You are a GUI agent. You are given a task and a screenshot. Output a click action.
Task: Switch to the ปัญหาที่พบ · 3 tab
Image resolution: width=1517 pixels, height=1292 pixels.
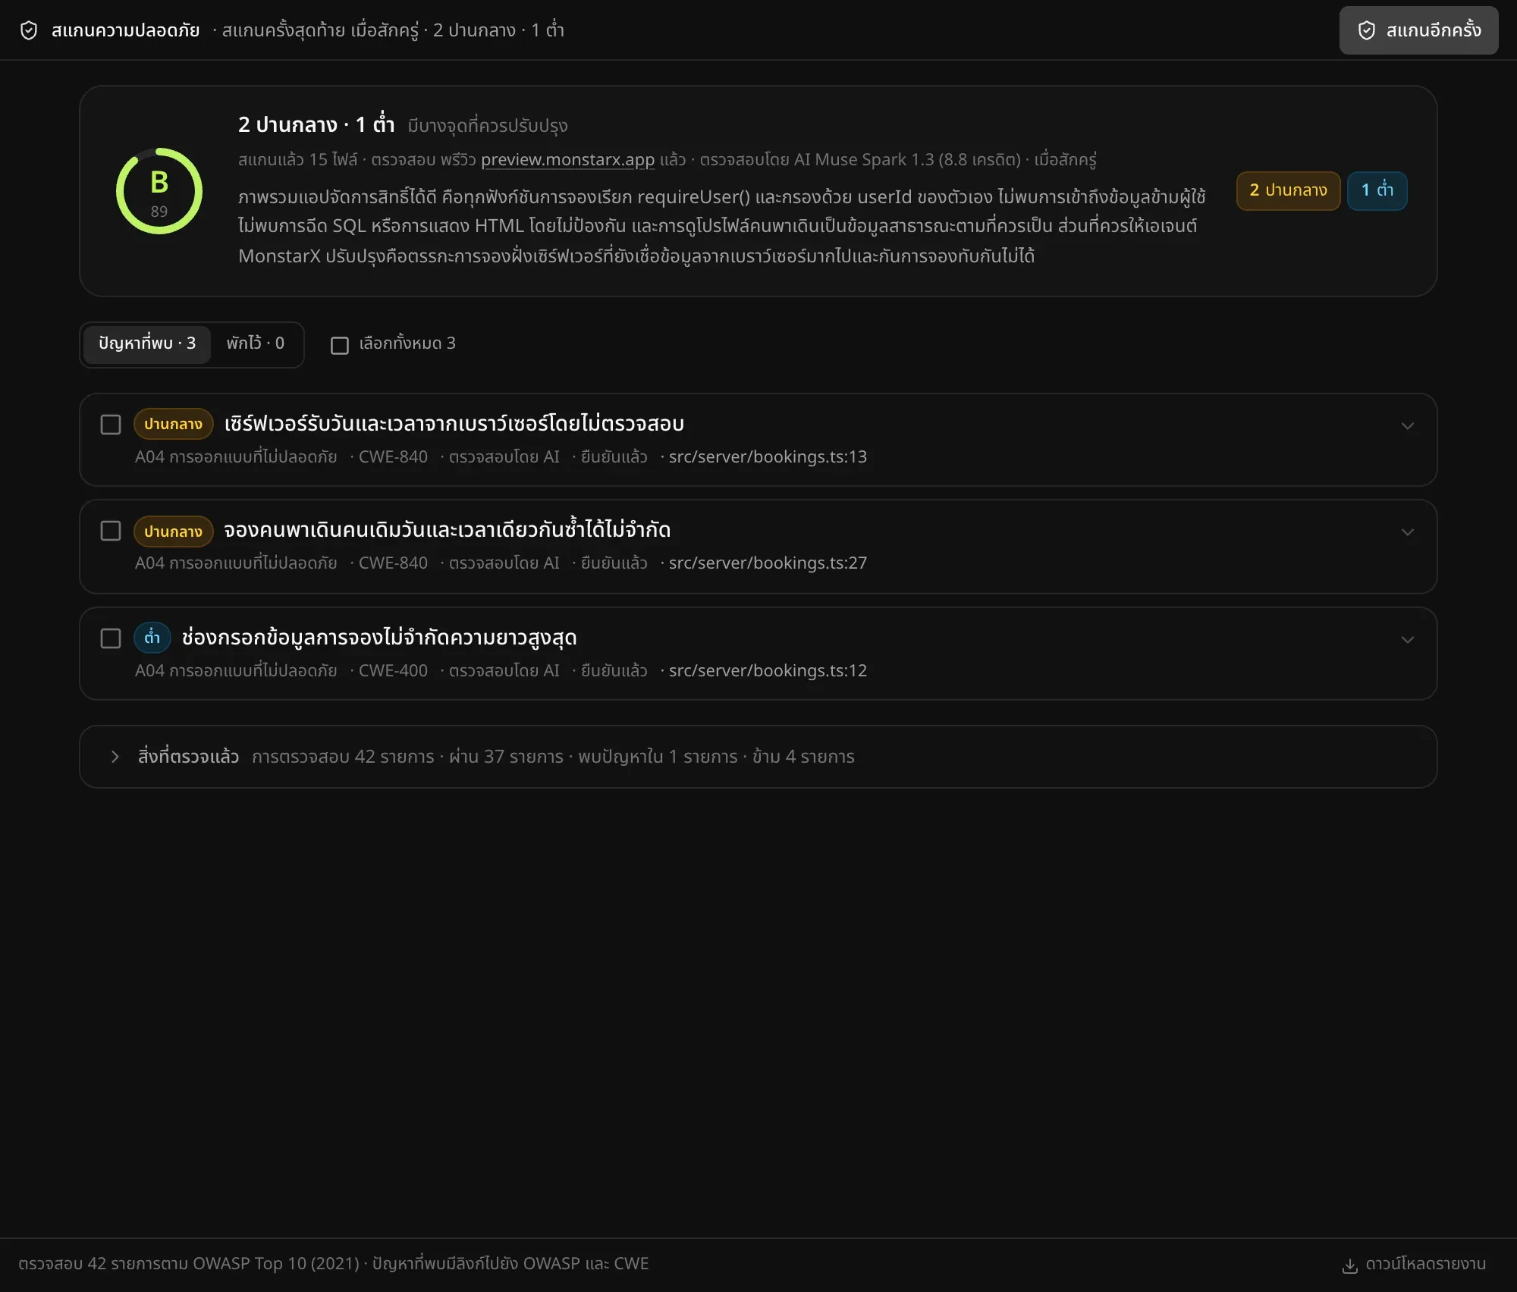point(146,343)
